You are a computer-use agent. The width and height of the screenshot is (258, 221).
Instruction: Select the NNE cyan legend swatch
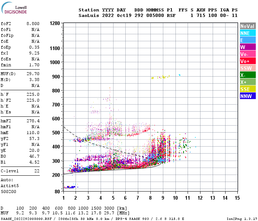pyautogui.click(x=248, y=33)
